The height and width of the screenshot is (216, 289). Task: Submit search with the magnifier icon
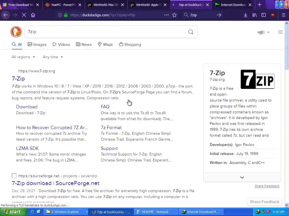pos(191,32)
